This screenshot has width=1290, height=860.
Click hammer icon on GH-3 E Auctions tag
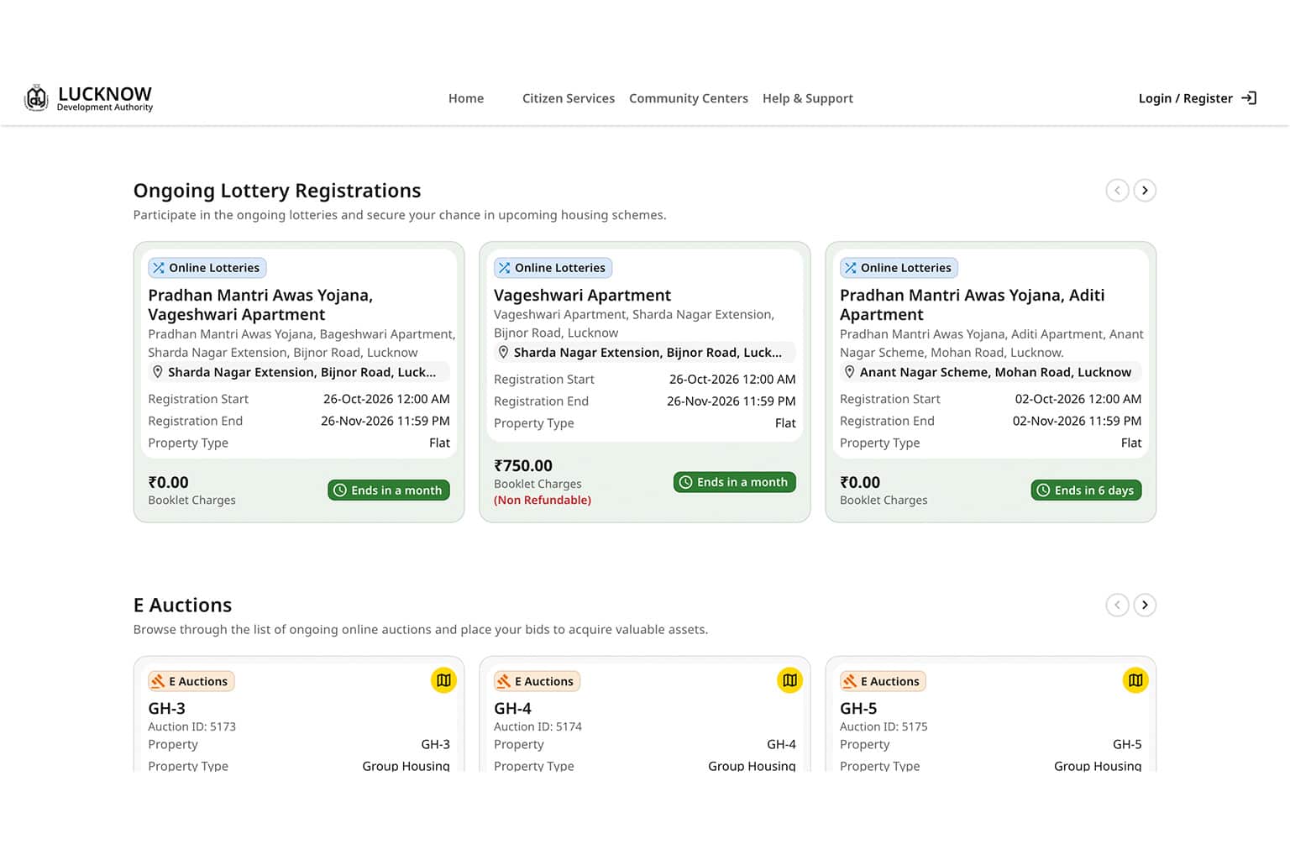[158, 681]
